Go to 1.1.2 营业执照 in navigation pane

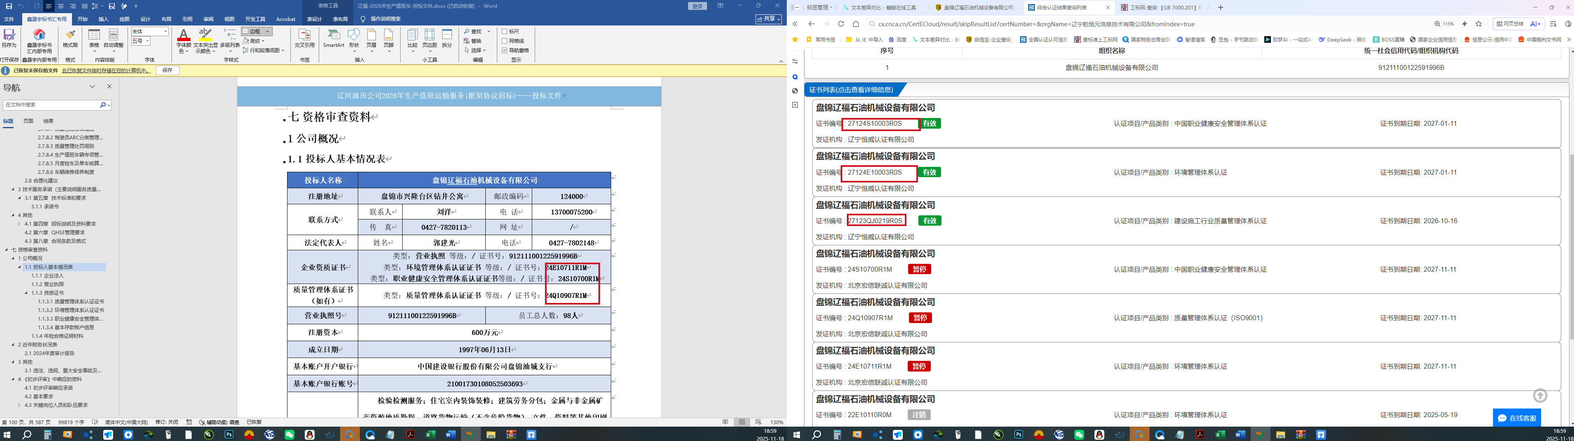click(48, 284)
